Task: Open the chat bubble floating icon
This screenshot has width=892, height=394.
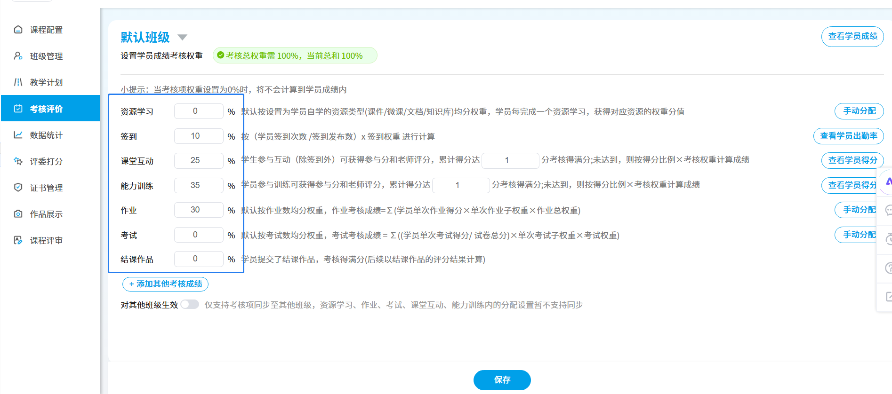Action: point(888,210)
